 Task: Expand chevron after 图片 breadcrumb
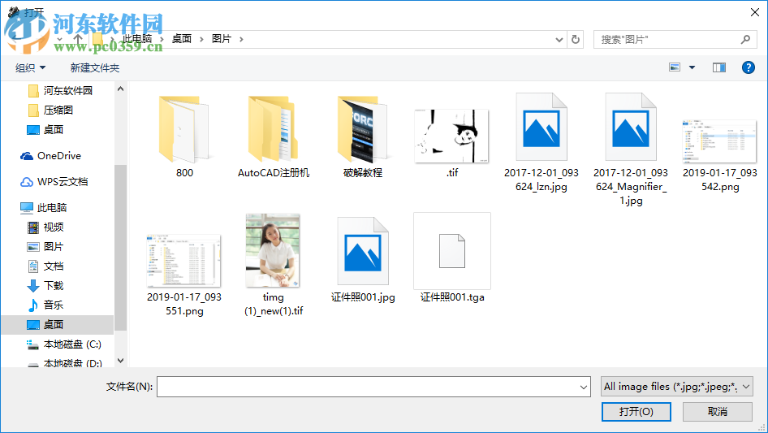tap(241, 39)
